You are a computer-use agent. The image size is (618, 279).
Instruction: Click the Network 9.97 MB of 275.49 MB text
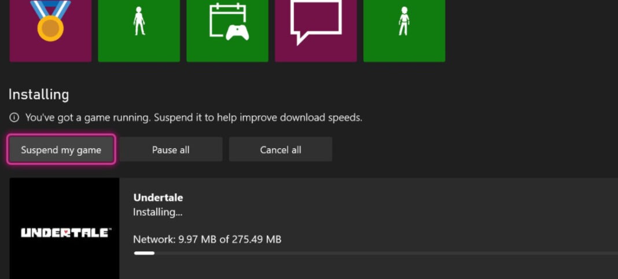(207, 240)
